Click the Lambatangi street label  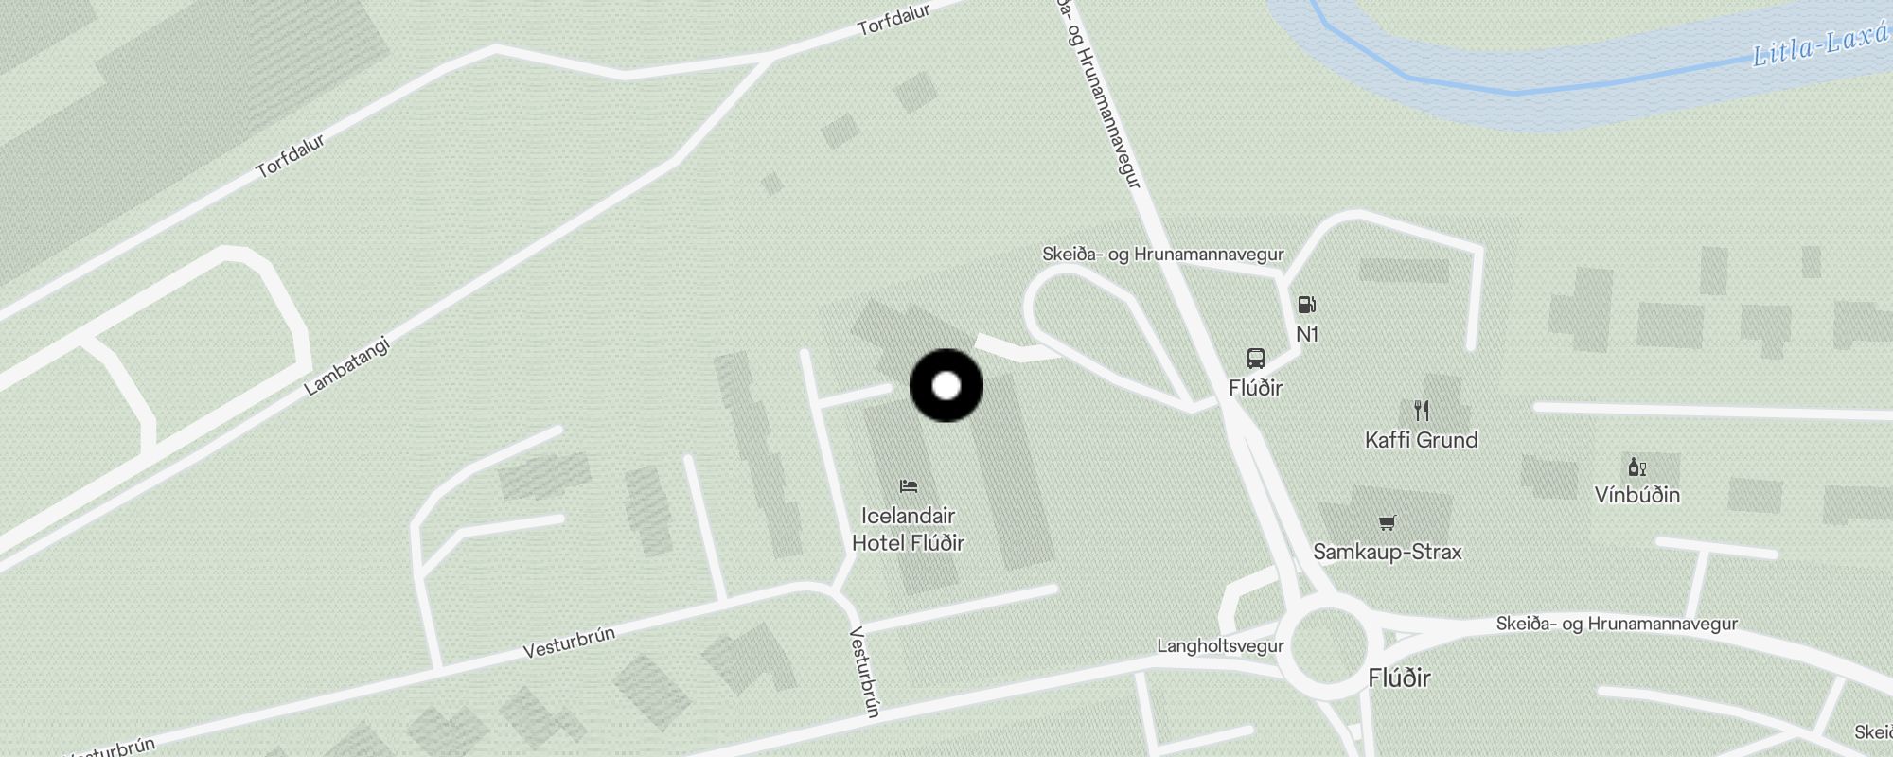pos(347,368)
